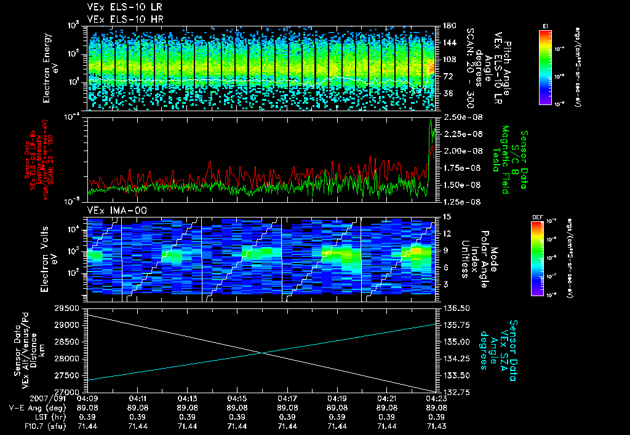Click the 'SCAN: 20 - 300' rotated label
The width and height of the screenshot is (630, 435).
pyautogui.click(x=469, y=68)
